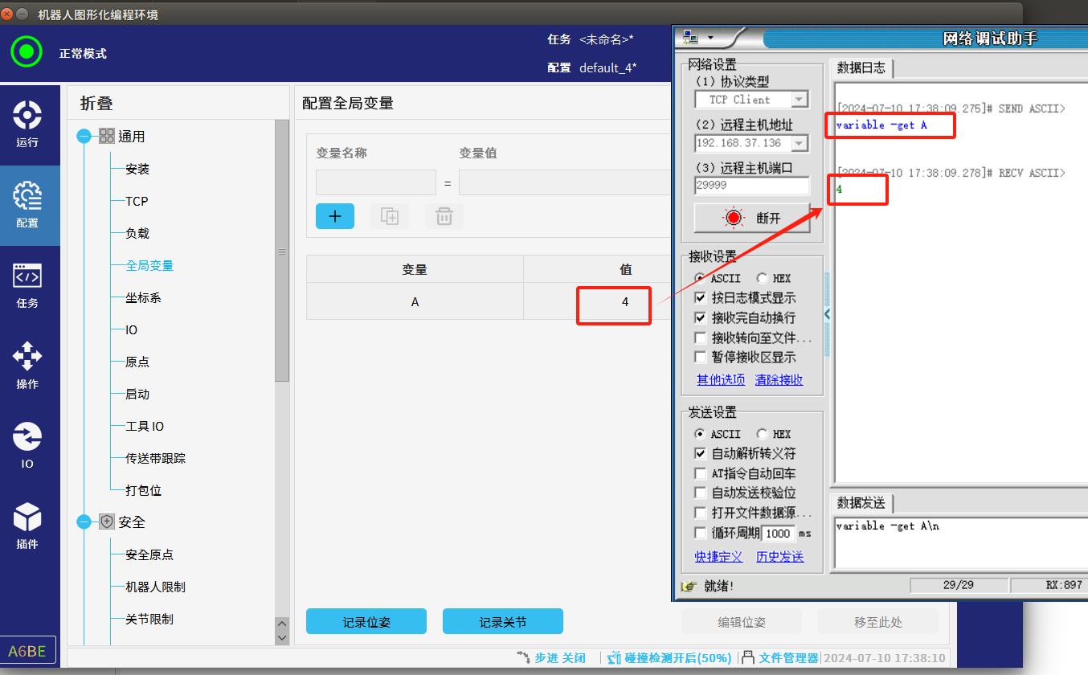The image size is (1088, 675).
Task: Collapse the 通用 tree section
Action: pyautogui.click(x=84, y=137)
